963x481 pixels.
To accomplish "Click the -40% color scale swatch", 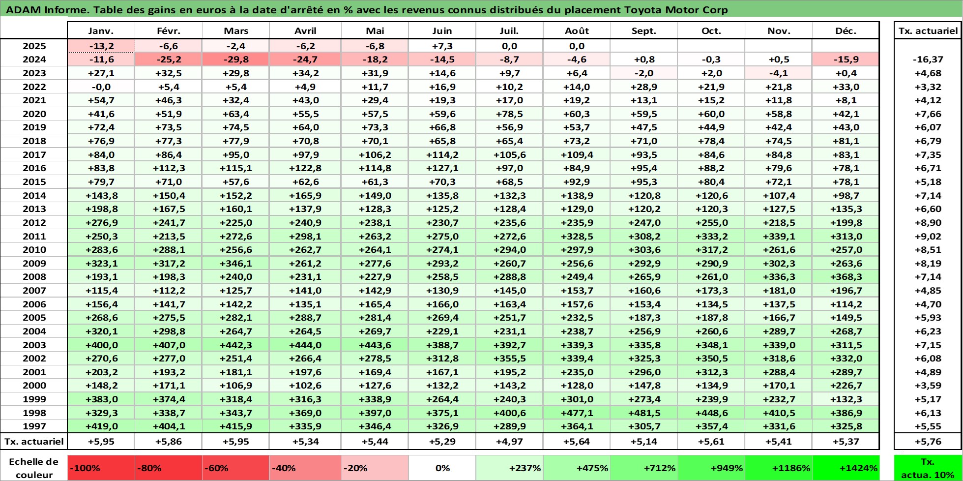I will (x=305, y=468).
